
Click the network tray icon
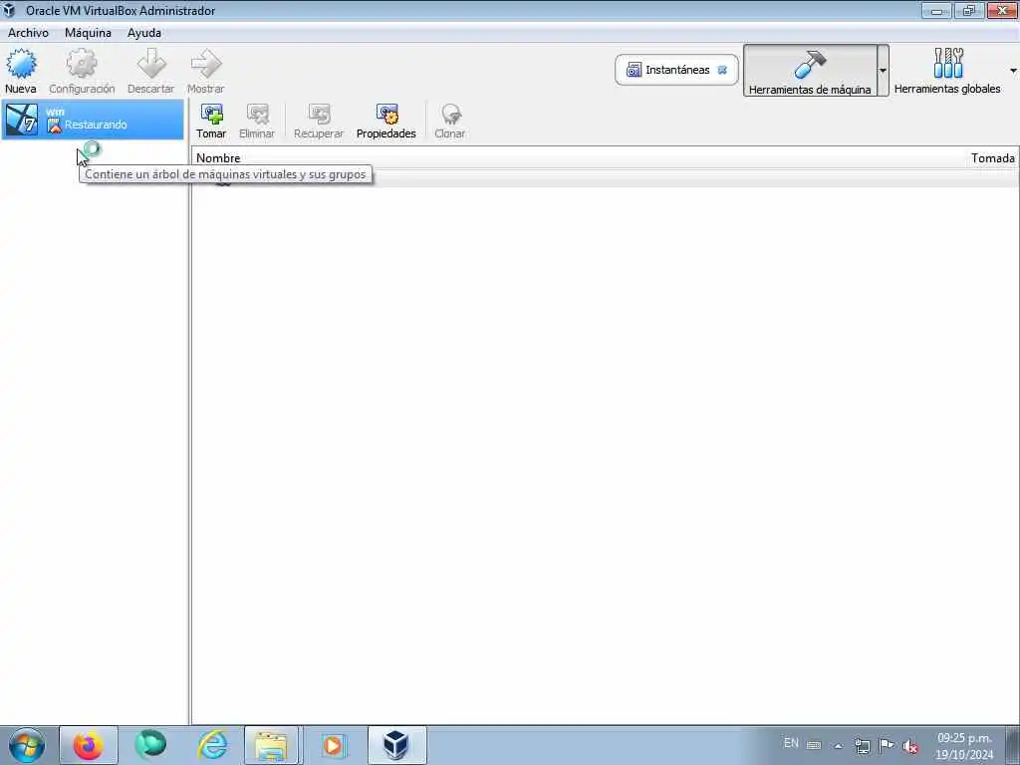(x=862, y=746)
